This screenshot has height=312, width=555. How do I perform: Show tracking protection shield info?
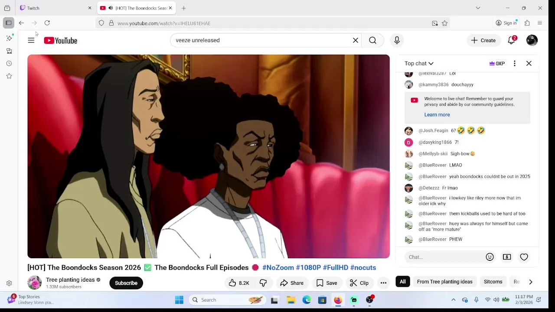coord(101,23)
